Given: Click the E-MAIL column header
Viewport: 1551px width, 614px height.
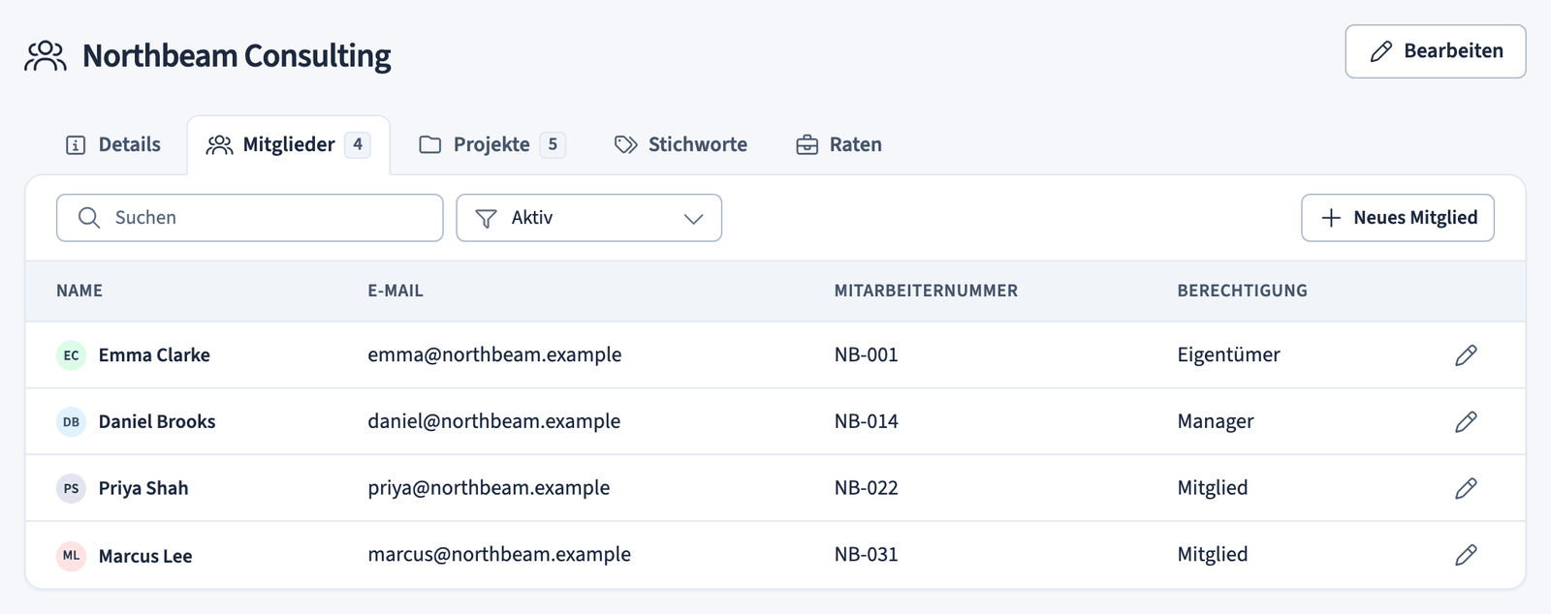Looking at the screenshot, I should tap(396, 291).
